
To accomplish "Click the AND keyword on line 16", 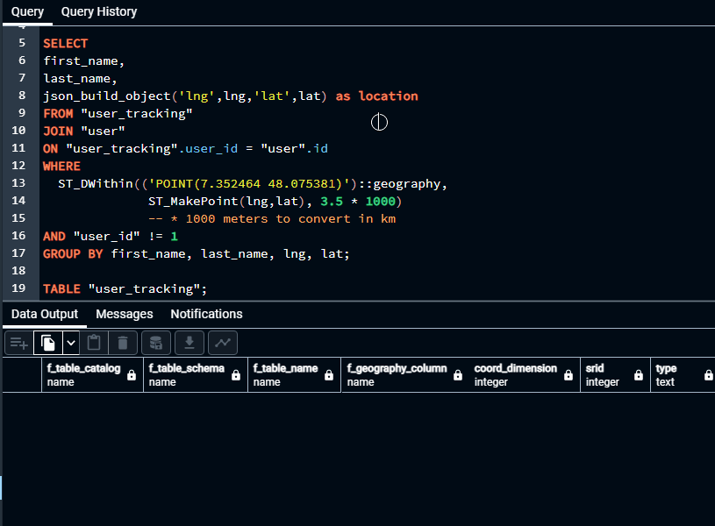I will click(x=54, y=237).
